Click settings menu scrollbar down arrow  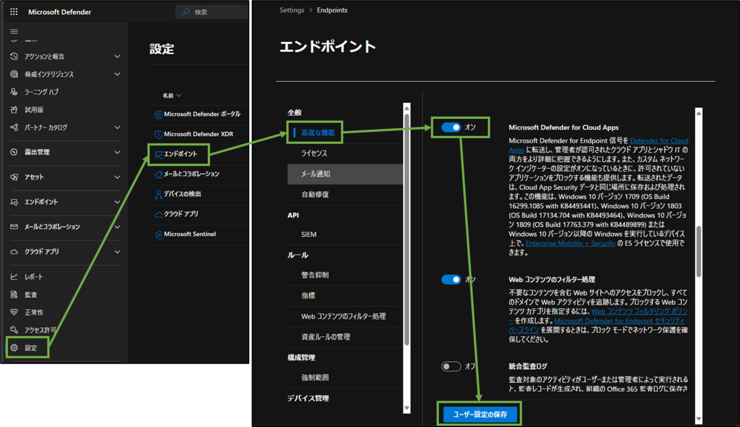pos(406,408)
